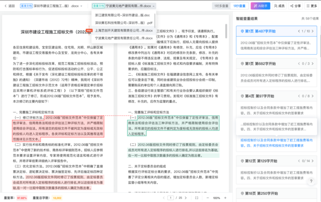Click the 重复率 97.82% value

pos(22,198)
